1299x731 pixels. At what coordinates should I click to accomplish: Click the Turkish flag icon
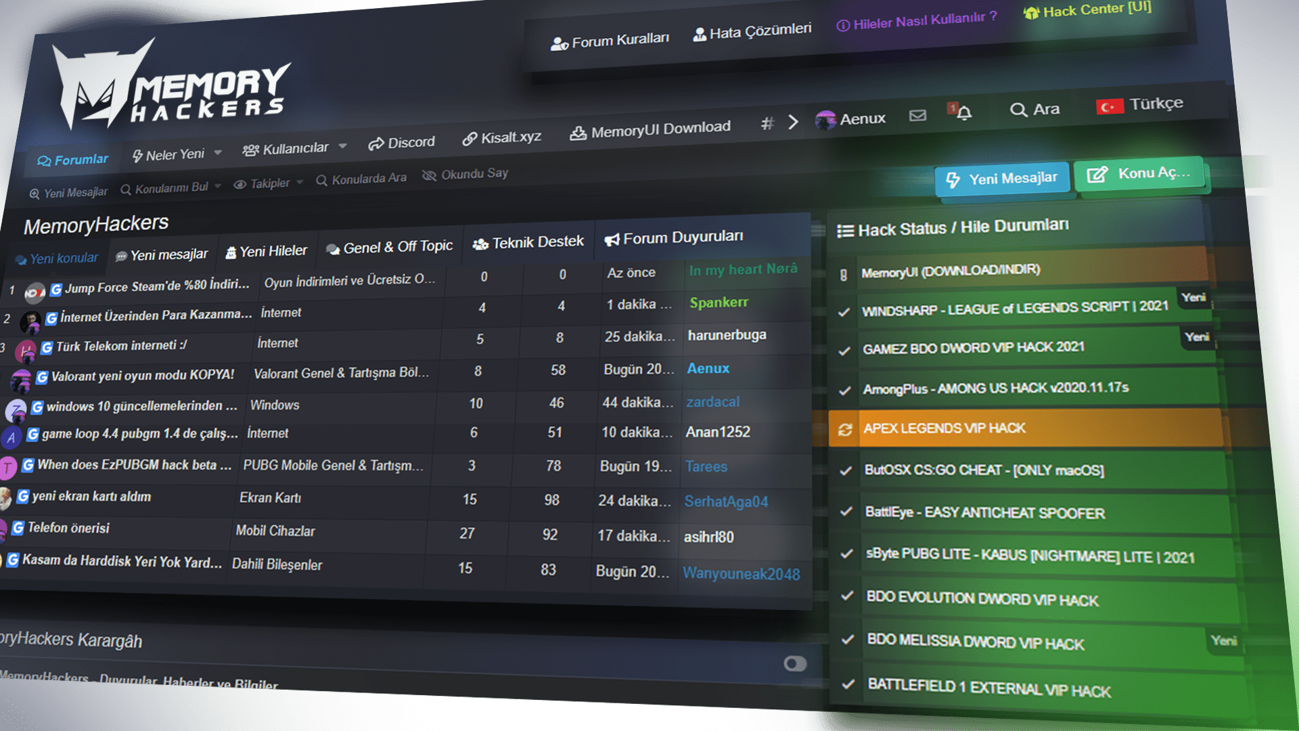click(x=1110, y=107)
